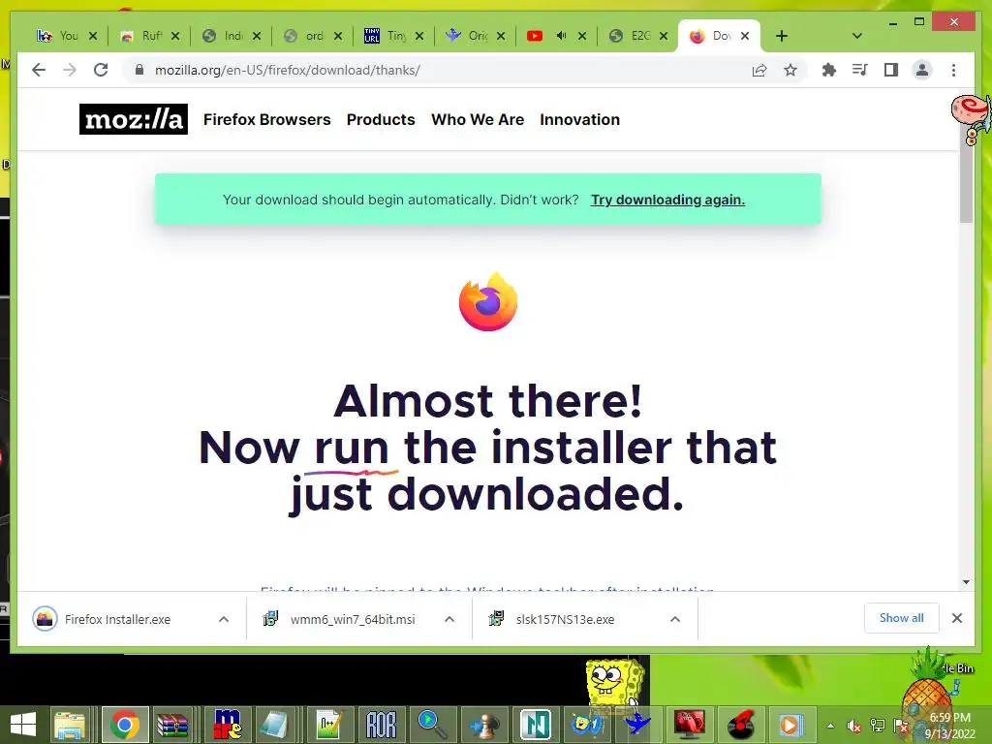Viewport: 992px width, 744px height.
Task: Click the address bar URL
Action: click(287, 70)
